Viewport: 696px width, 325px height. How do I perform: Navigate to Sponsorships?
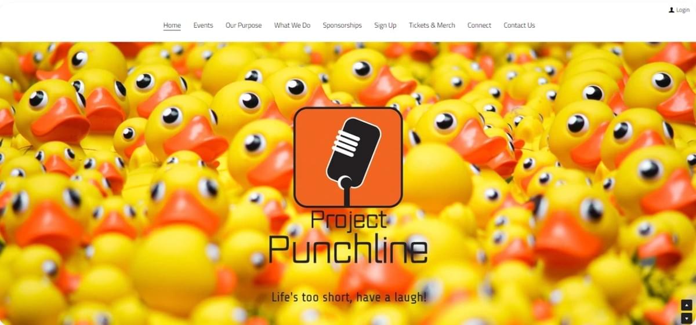(x=342, y=25)
